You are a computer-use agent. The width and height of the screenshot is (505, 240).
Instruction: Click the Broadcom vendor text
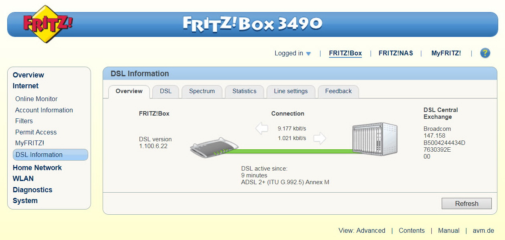click(x=437, y=129)
